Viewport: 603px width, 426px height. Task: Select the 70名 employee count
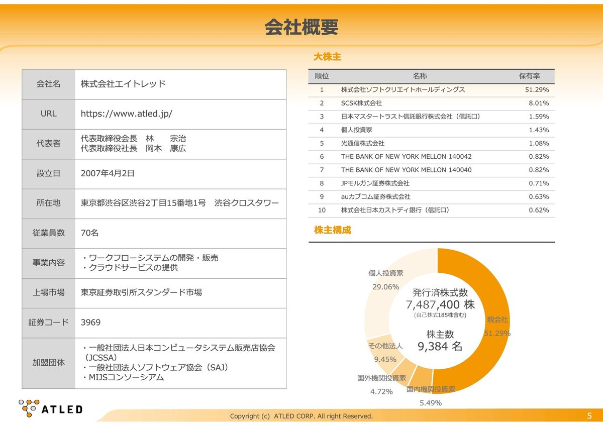pos(90,233)
